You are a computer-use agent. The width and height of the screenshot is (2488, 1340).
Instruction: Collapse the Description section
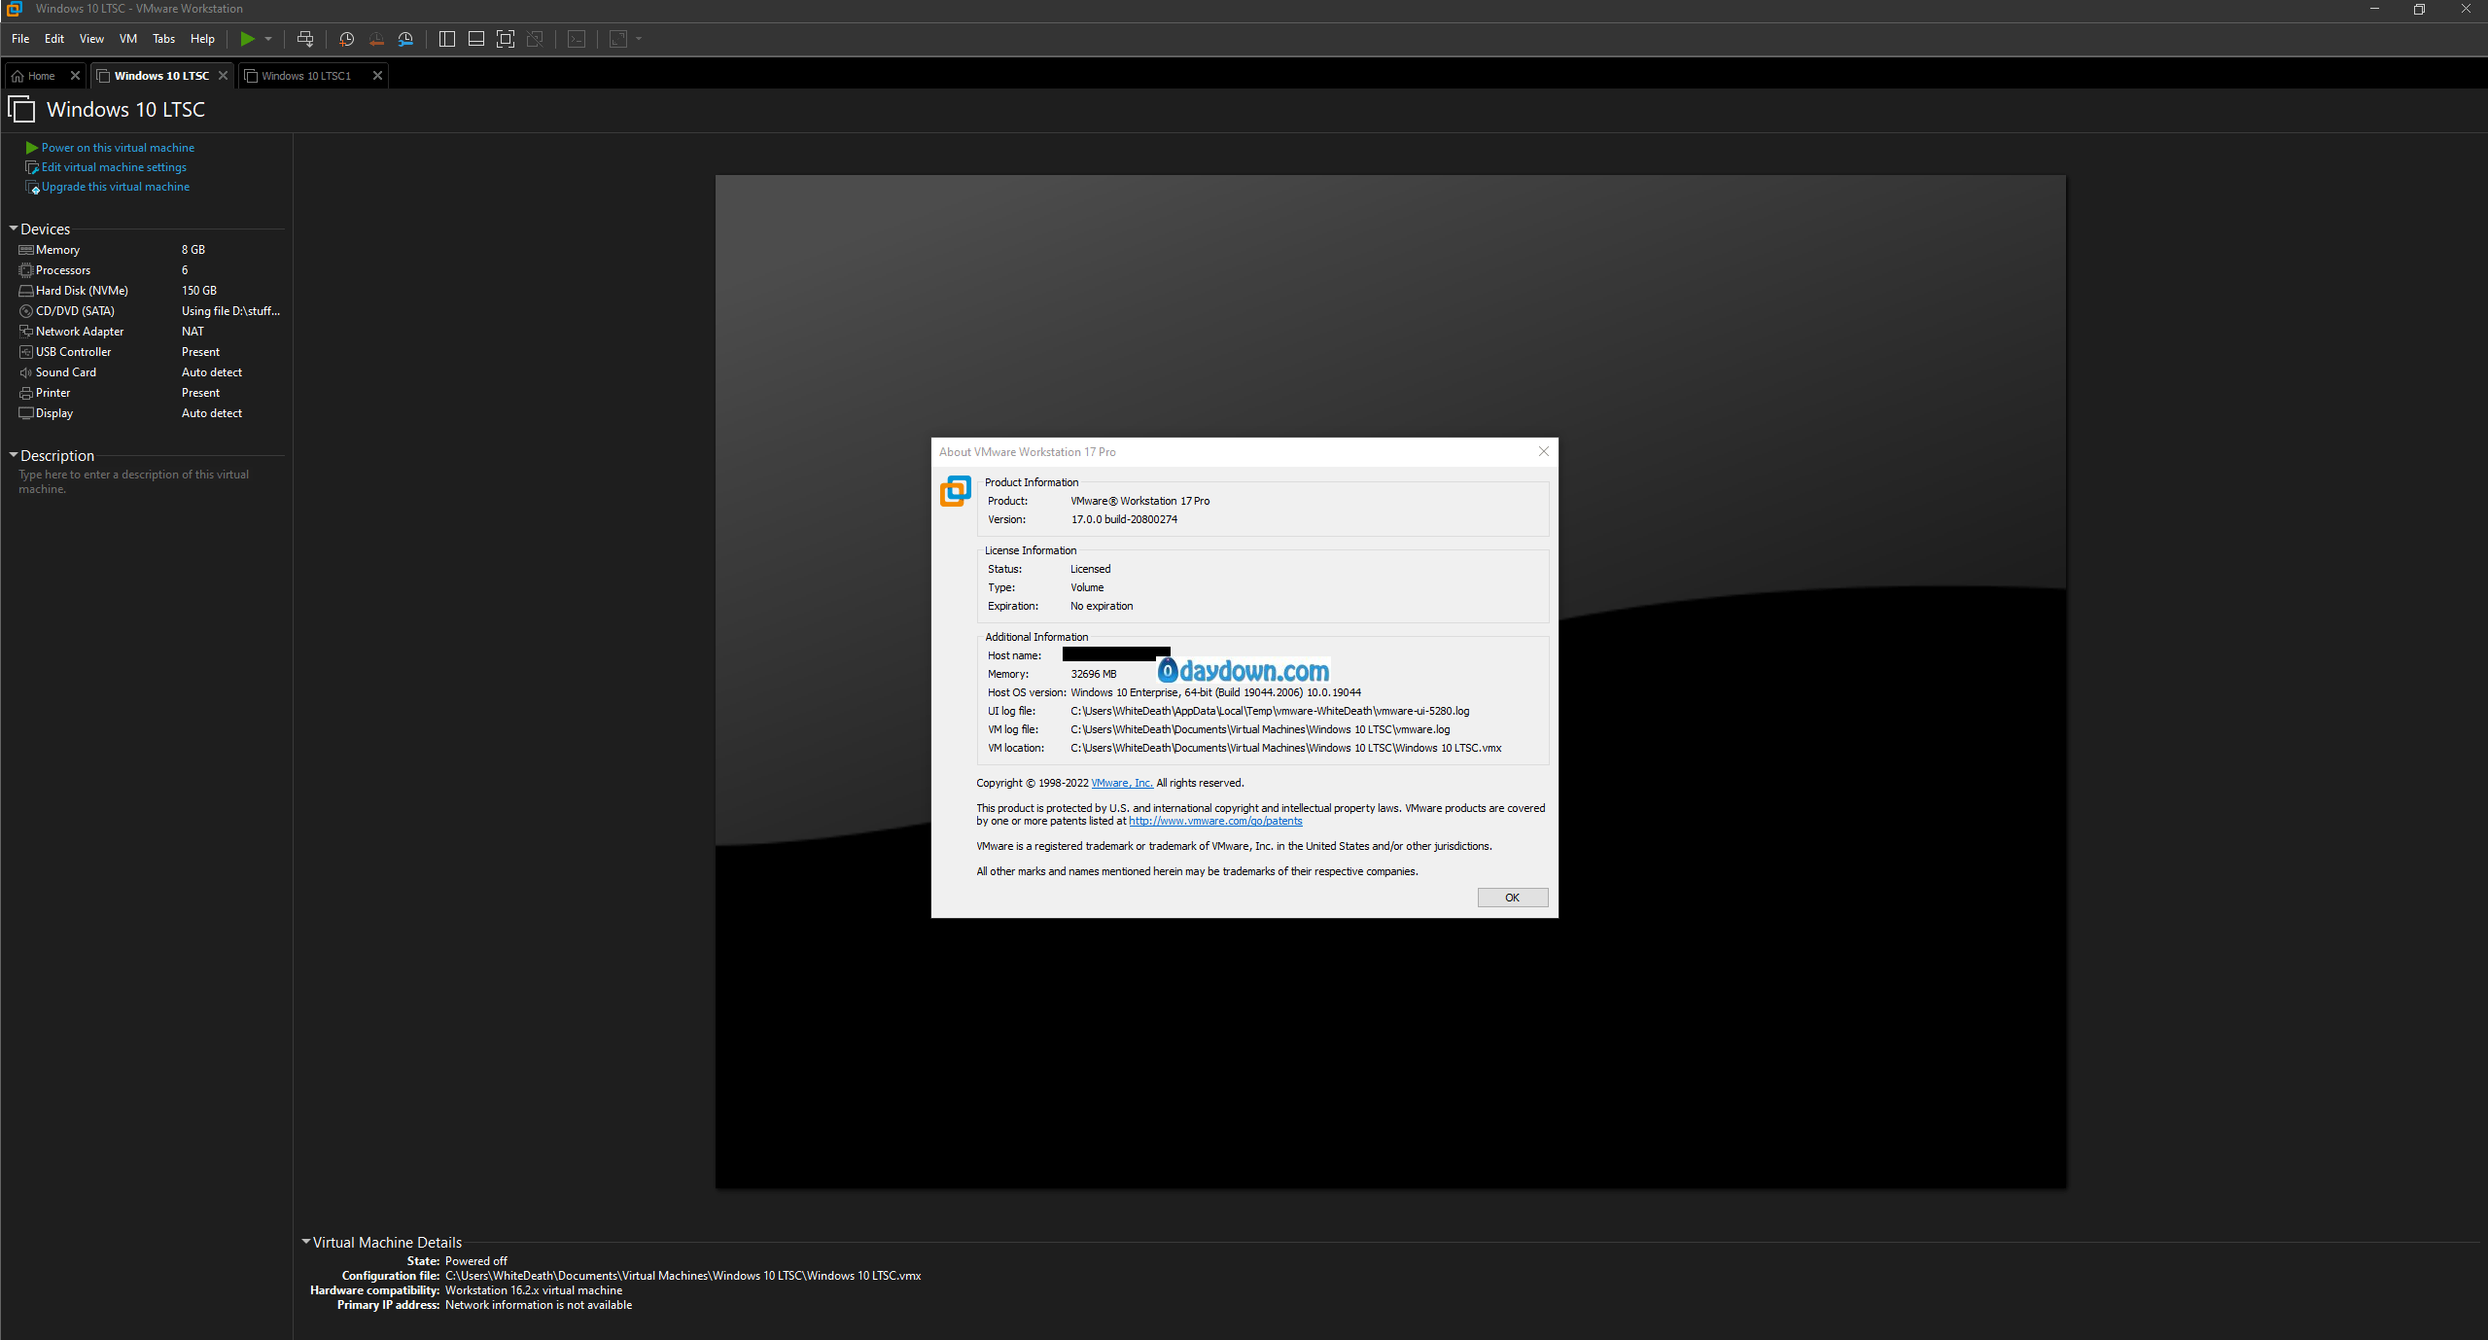coord(14,455)
